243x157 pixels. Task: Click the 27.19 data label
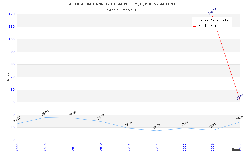[x=157, y=126]
